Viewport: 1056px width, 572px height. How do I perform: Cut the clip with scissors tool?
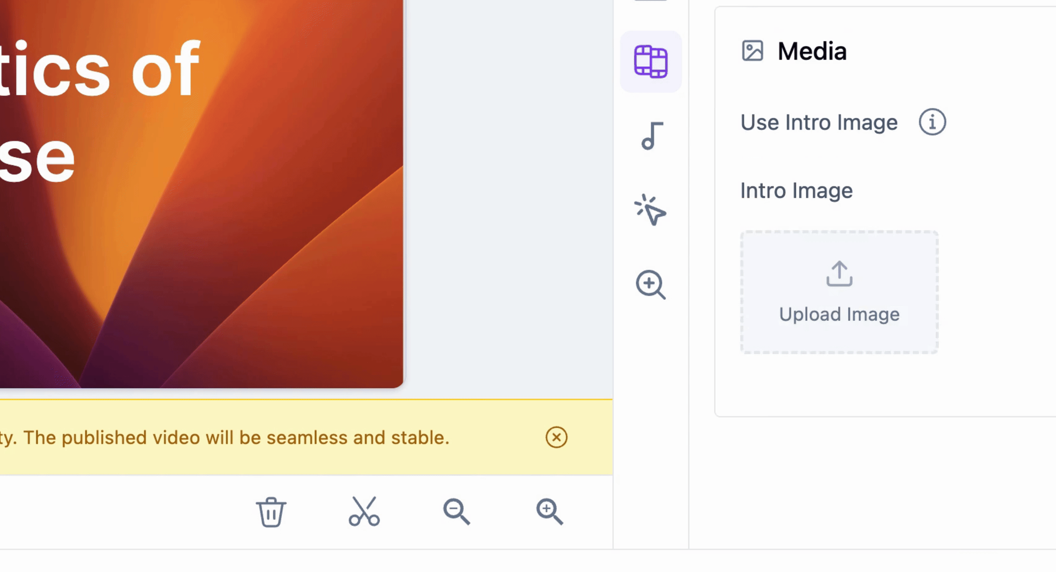[364, 511]
